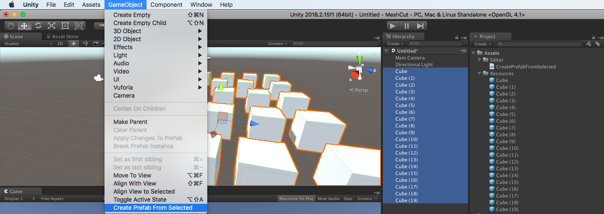Click the camera gizmo icon in Scene
Image resolution: width=604 pixels, height=214 pixels.
coord(99,78)
